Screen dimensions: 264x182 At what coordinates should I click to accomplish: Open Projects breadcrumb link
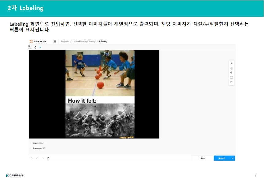pos(65,42)
